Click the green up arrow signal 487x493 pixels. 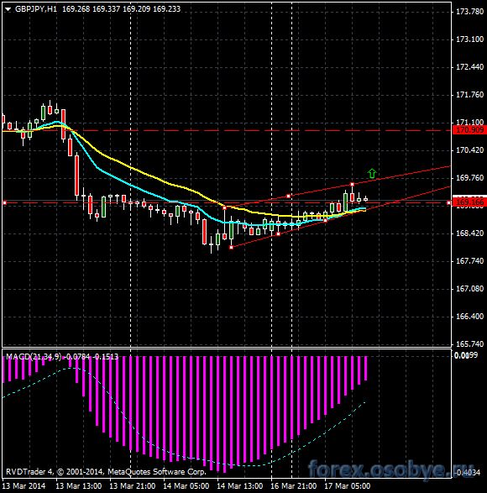pos(372,174)
